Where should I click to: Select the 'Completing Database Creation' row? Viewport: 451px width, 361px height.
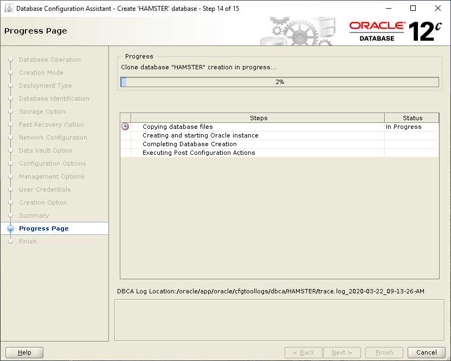280,144
